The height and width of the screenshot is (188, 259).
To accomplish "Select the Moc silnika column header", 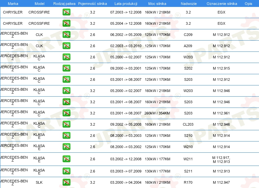I will pos(157,3).
